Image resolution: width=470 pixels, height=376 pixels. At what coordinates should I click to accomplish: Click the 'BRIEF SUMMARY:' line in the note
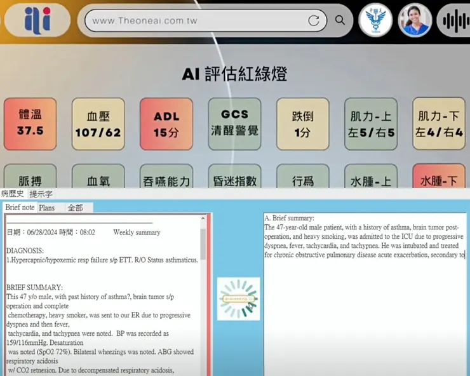click(34, 287)
